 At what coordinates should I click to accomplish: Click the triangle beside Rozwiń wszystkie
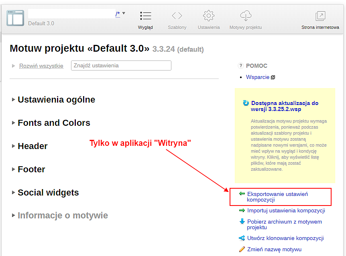(14, 66)
